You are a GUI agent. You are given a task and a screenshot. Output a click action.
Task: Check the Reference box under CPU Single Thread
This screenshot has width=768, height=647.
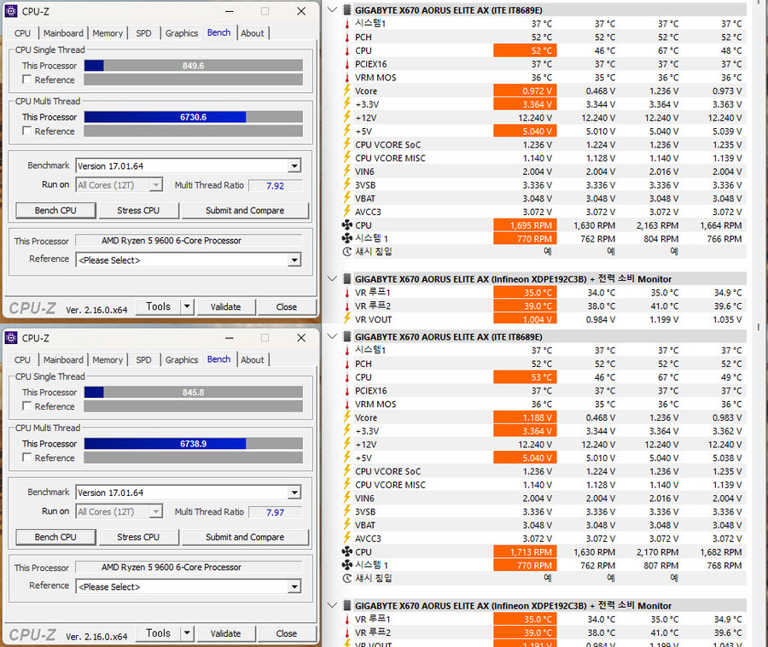[27, 79]
